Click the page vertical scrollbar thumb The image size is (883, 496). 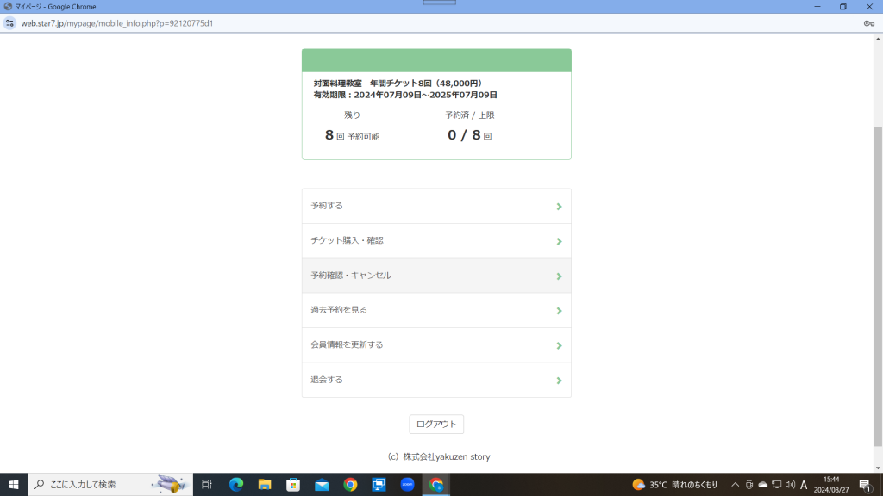coord(878,287)
